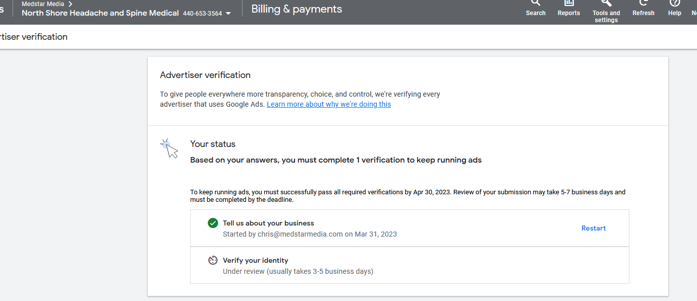Image resolution: width=697 pixels, height=301 pixels.
Task: Click the under review clock icon
Action: tap(213, 260)
